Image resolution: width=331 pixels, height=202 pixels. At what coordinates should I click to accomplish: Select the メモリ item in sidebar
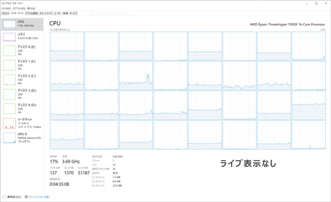23,37
